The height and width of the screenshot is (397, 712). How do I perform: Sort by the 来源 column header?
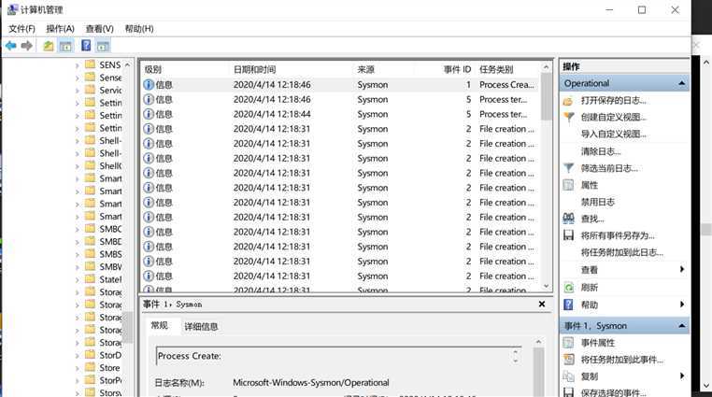(x=384, y=69)
